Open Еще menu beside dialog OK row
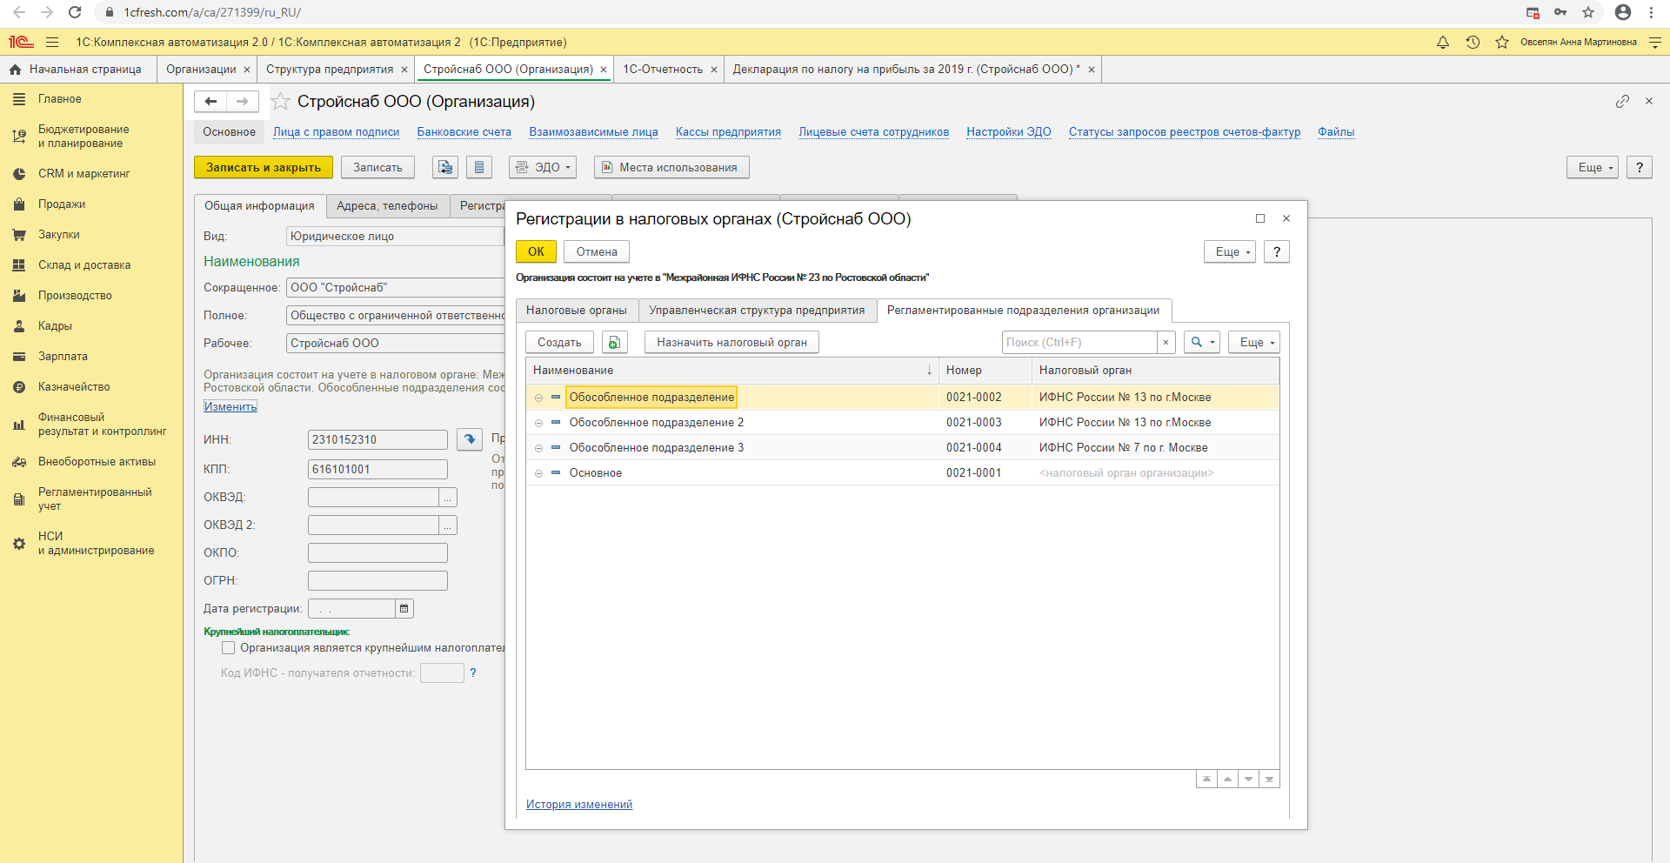This screenshot has width=1670, height=863. (x=1230, y=251)
